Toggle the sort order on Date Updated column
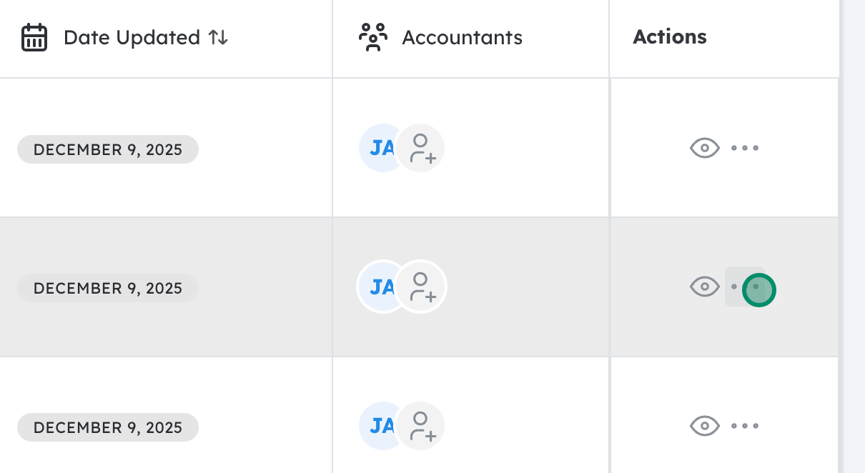Viewport: 865px width, 473px height. point(218,38)
